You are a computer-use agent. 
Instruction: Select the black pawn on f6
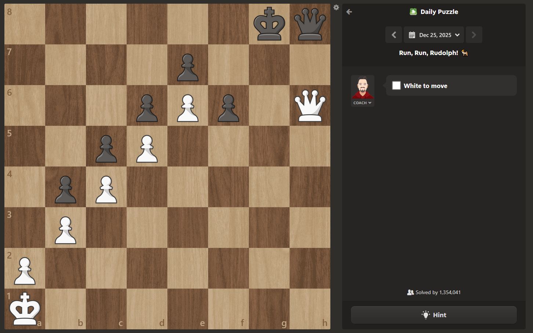pos(228,108)
